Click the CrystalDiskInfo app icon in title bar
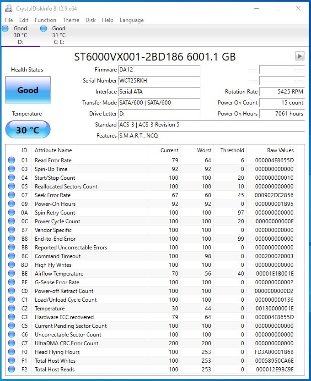This screenshot has width=311, height=381. click(9, 9)
